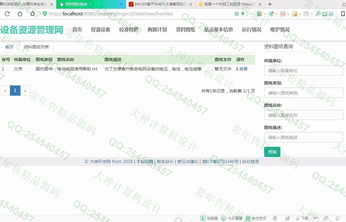Click the blue circular minus icon in toolbar

point(331,14)
